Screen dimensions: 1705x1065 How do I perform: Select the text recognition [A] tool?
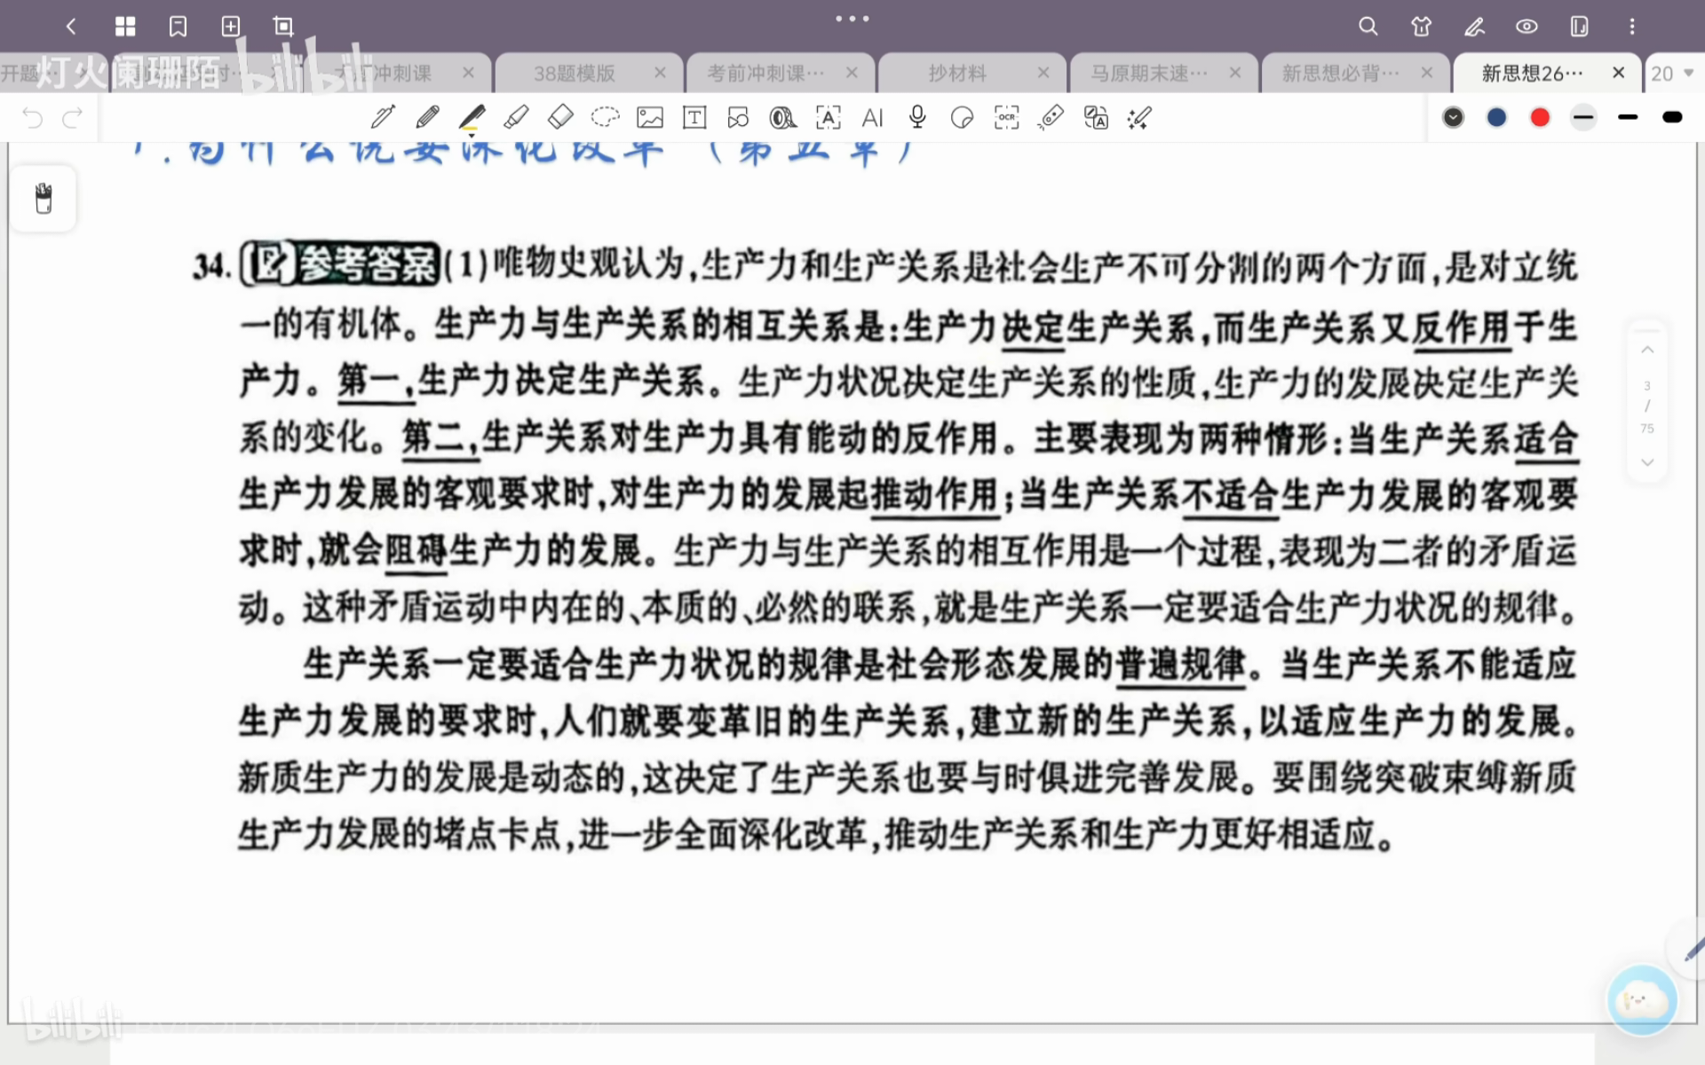click(828, 117)
